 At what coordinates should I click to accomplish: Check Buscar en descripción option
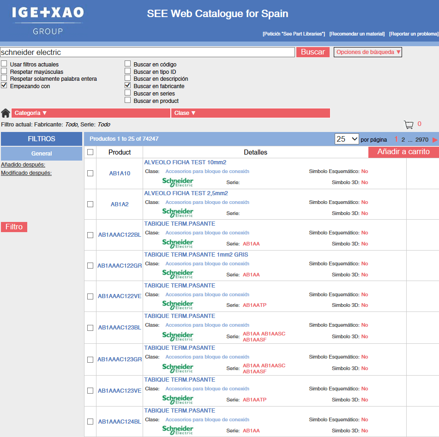point(128,78)
